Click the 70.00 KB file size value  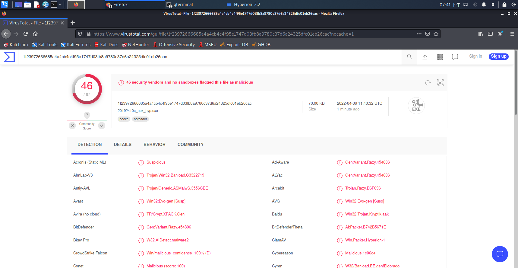tap(317, 103)
